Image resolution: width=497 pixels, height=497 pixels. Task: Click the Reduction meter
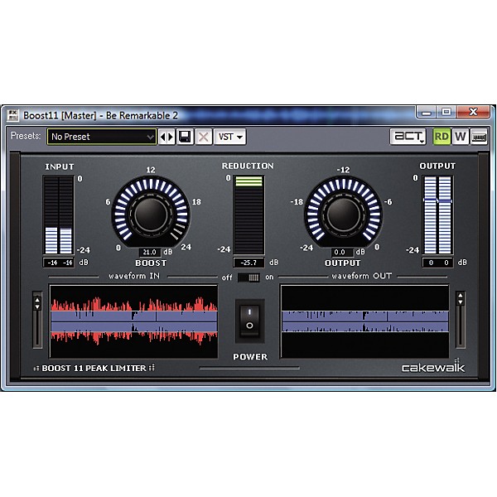pyautogui.click(x=248, y=215)
